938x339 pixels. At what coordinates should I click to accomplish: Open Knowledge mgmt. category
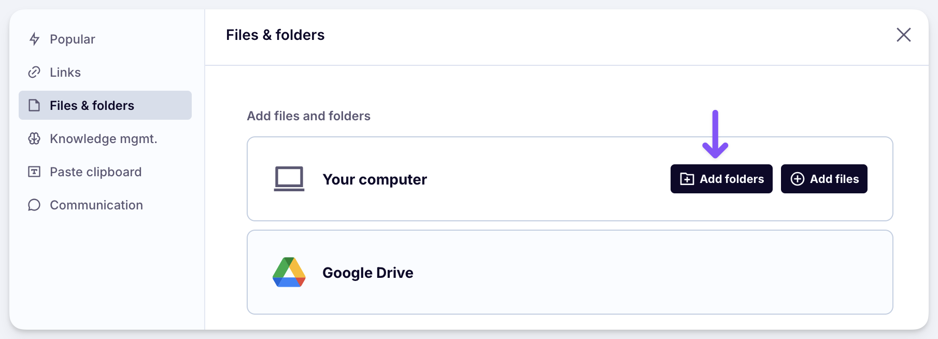click(x=103, y=138)
